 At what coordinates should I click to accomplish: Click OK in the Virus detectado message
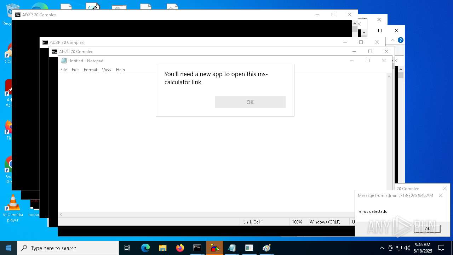[427, 229]
